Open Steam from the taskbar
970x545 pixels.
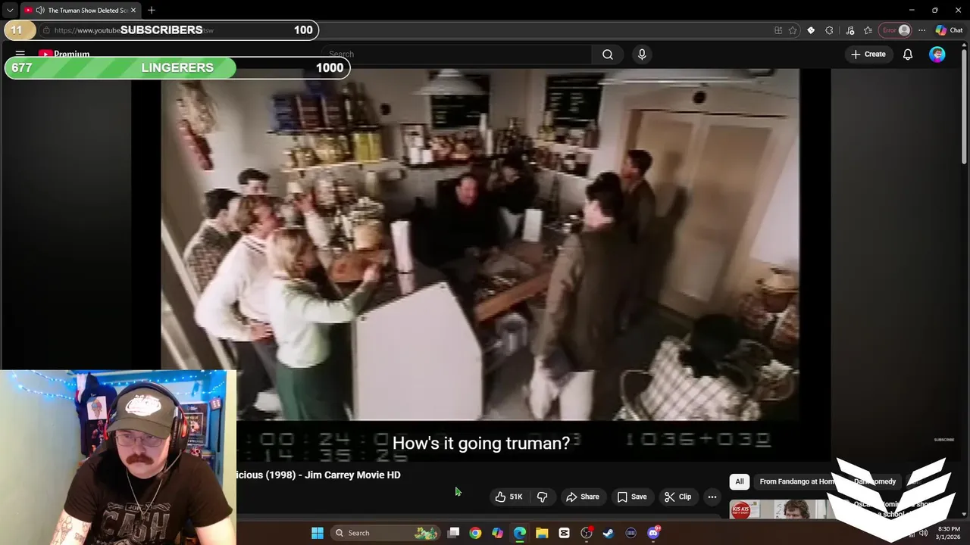[x=609, y=533]
